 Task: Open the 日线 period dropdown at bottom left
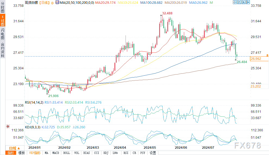coord(13,148)
